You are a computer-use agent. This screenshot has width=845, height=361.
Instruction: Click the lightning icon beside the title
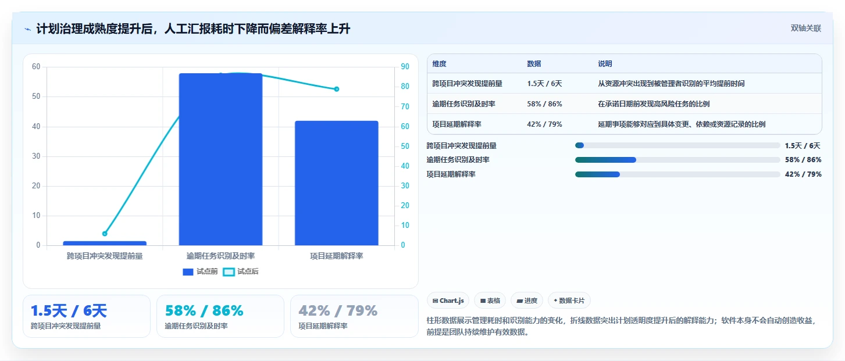27,29
